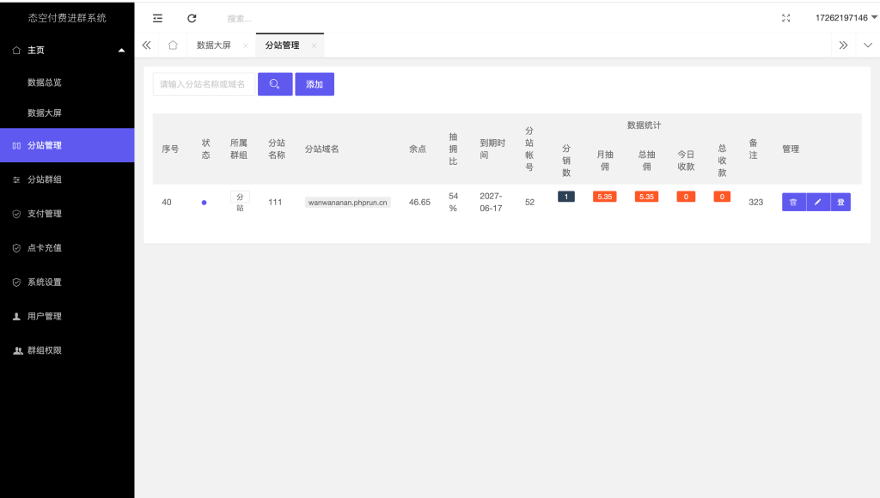Collapse tabs with the left double-chevron icon
Image resolution: width=880 pixels, height=498 pixels.
(x=146, y=46)
